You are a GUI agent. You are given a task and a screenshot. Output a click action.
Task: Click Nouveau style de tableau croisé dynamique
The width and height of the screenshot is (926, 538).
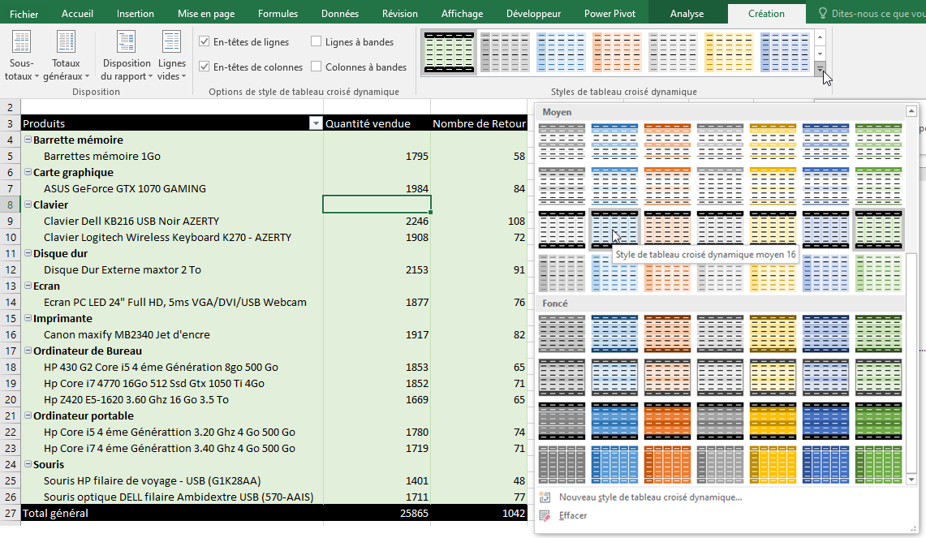[650, 497]
